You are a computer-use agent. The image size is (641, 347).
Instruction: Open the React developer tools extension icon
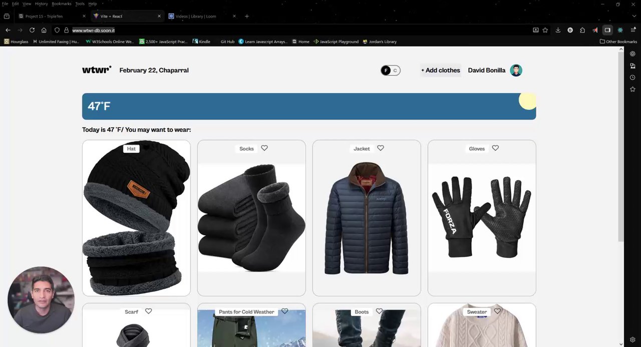[x=620, y=30]
